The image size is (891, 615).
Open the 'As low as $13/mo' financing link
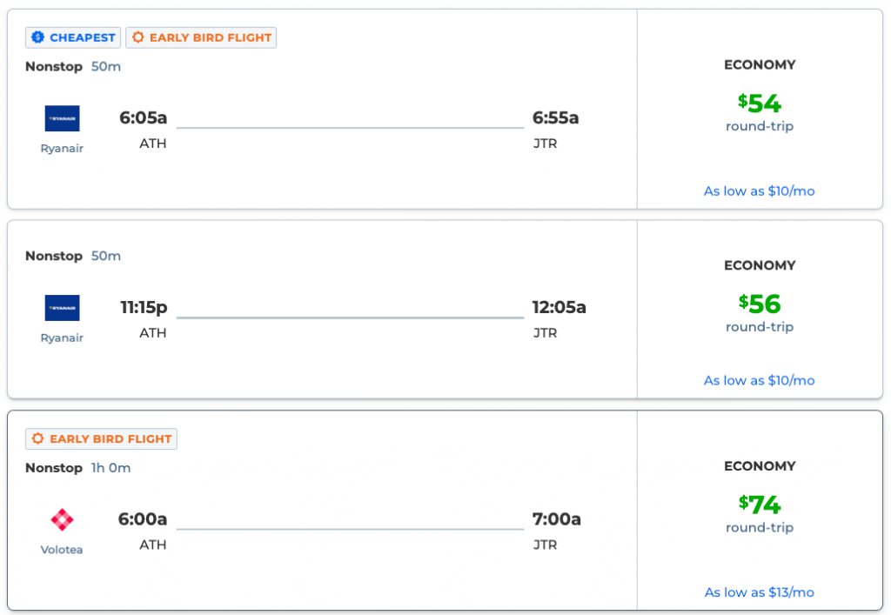[x=759, y=592]
